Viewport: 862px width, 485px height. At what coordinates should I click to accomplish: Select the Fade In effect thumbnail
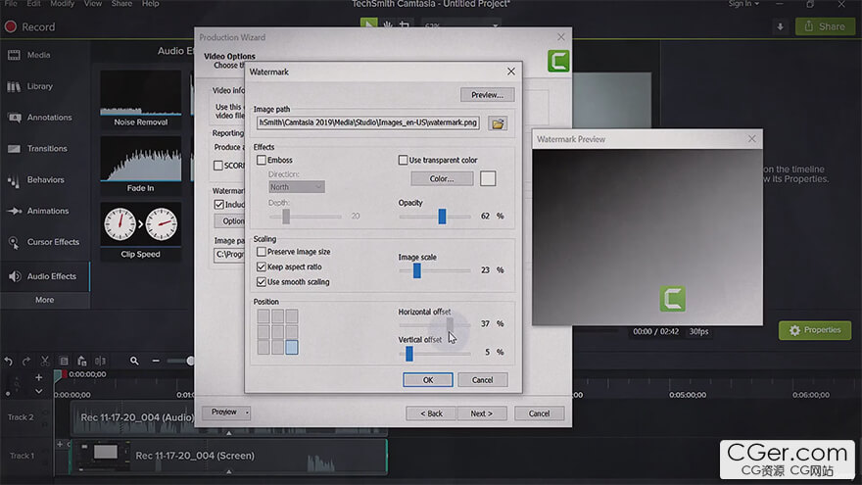(141, 165)
